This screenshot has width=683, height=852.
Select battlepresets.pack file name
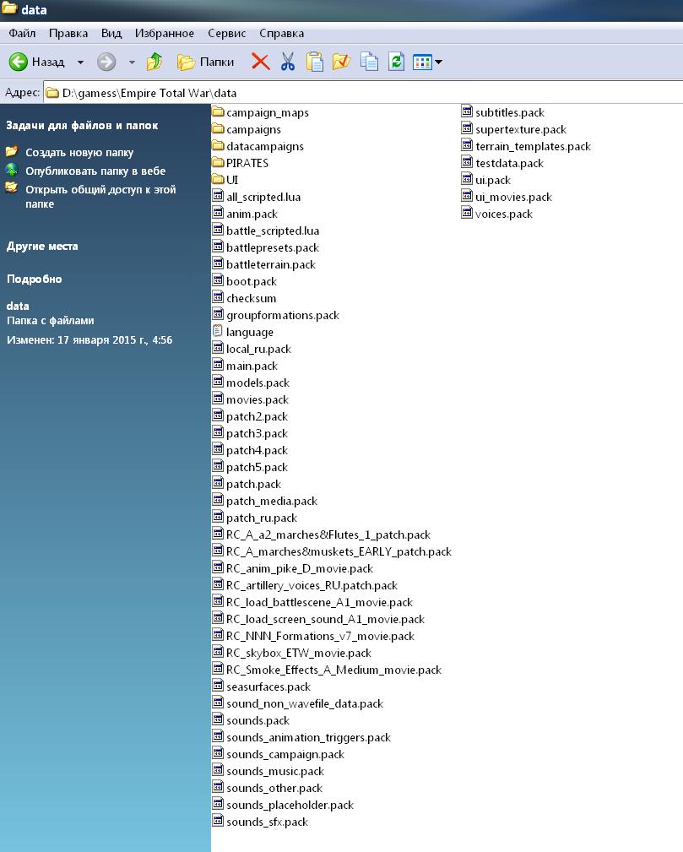pyautogui.click(x=273, y=247)
